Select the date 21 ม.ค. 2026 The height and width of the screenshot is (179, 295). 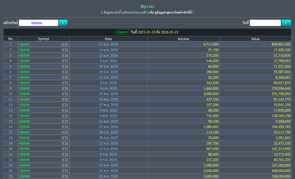[x=108, y=44]
